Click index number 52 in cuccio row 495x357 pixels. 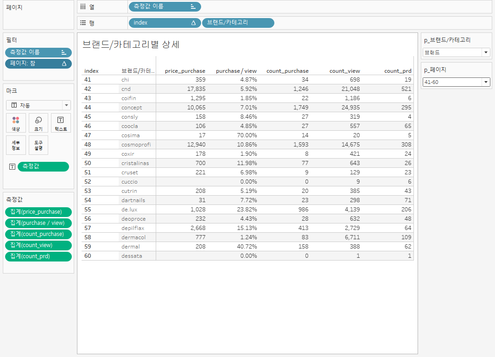[88, 182]
